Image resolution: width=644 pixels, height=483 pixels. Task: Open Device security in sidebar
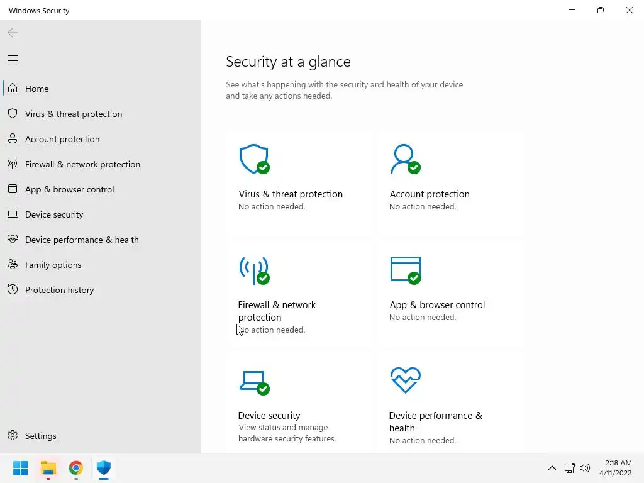pos(101,214)
